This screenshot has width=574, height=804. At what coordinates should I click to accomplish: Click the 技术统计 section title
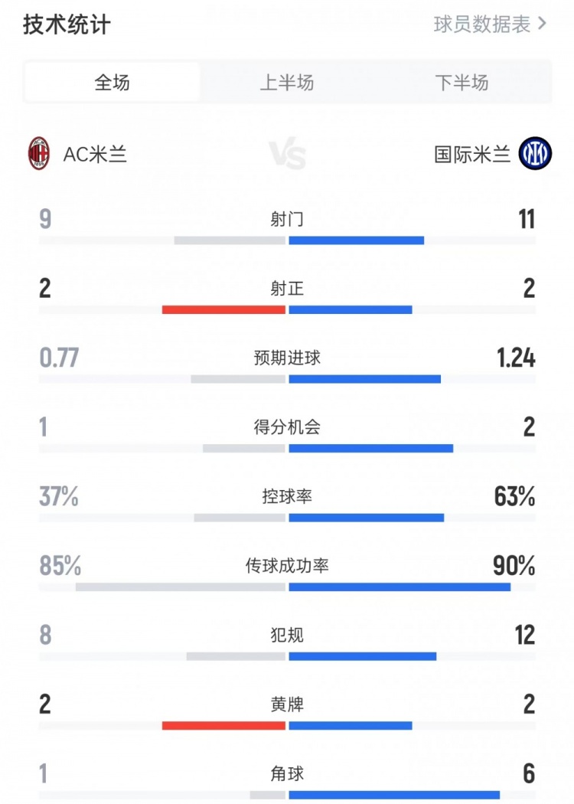click(x=67, y=25)
